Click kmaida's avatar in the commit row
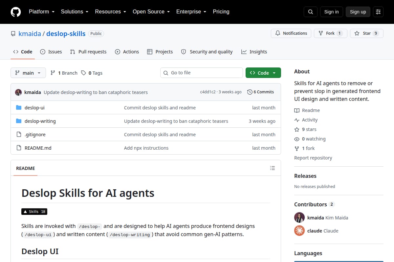The height and width of the screenshot is (262, 394). pyautogui.click(x=18, y=92)
